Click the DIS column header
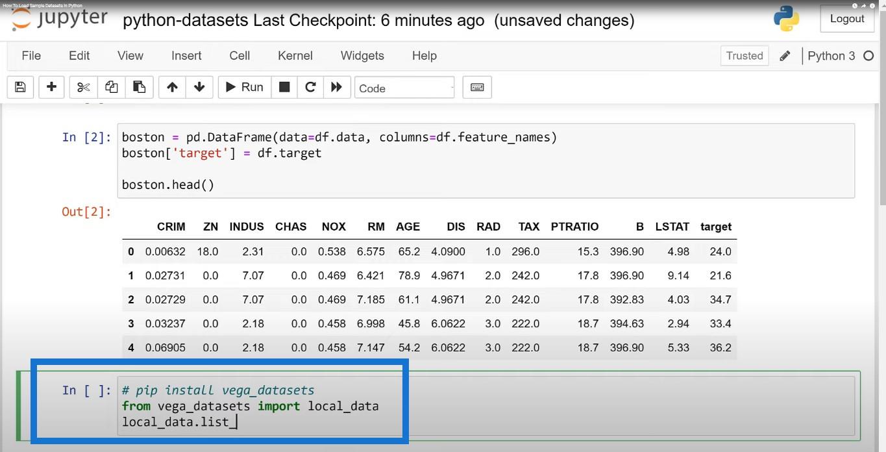Screen dimensions: 886x452 click(456, 227)
